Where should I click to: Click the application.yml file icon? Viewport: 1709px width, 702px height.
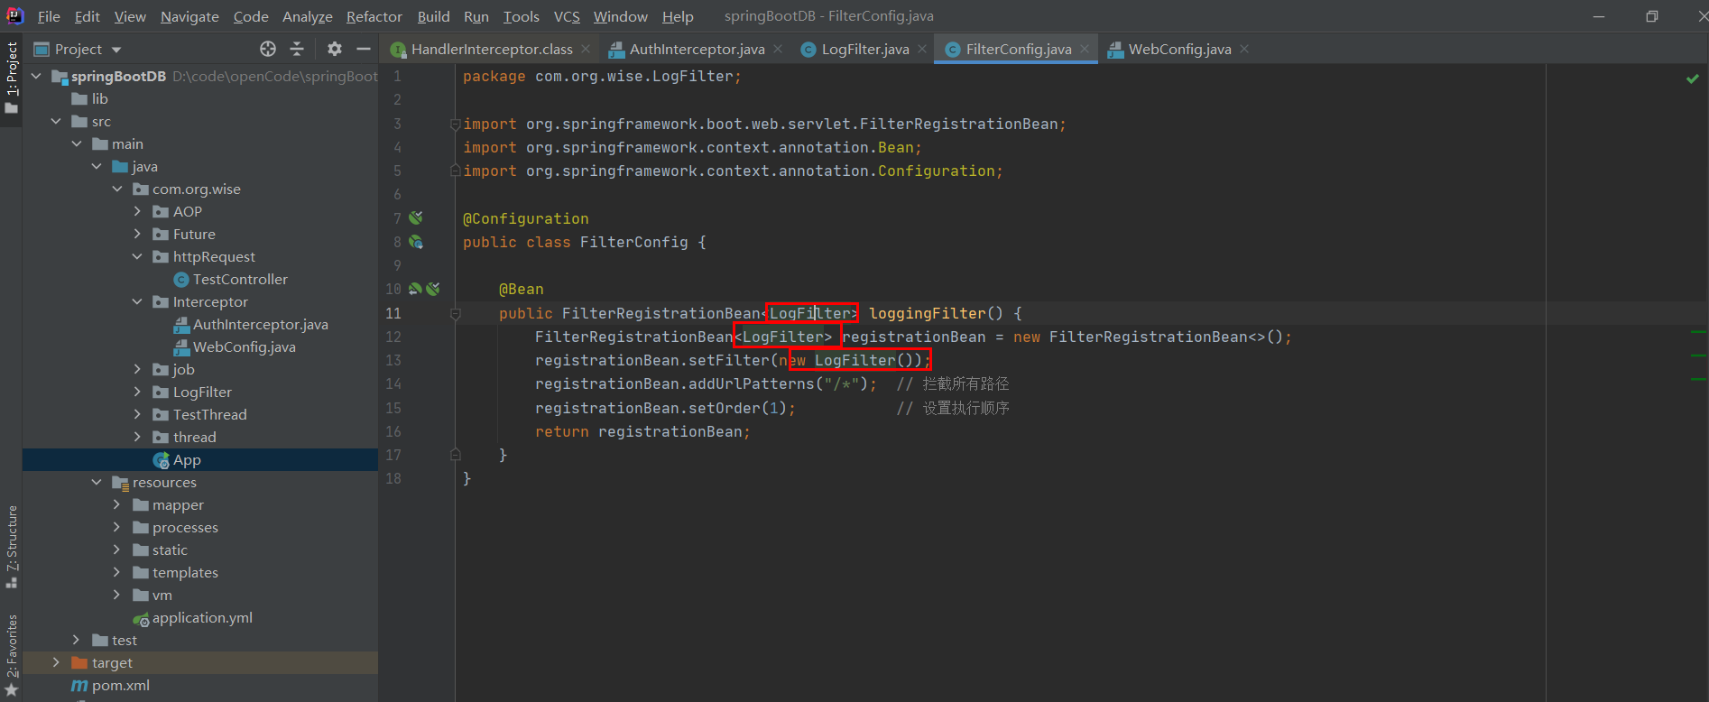coord(141,619)
